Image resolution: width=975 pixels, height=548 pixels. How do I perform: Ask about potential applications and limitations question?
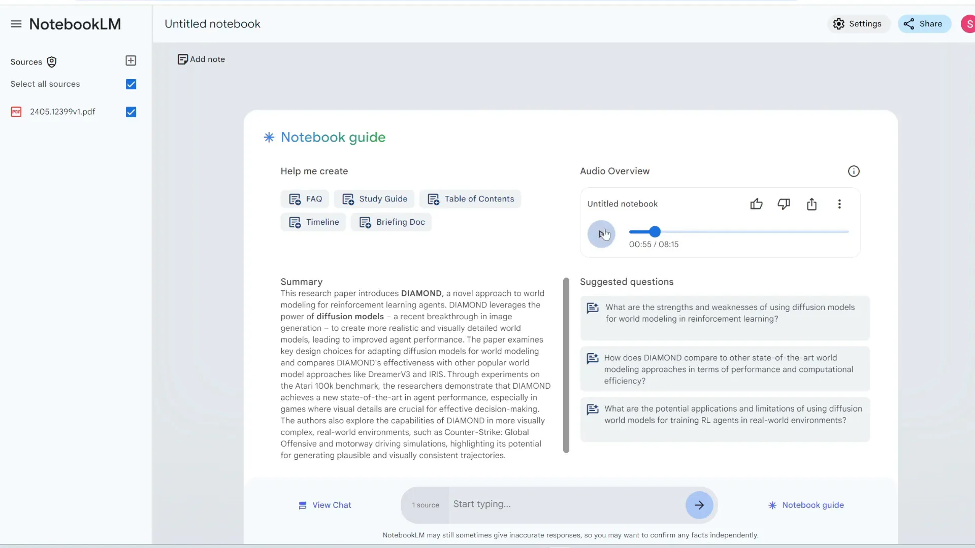coord(725,420)
